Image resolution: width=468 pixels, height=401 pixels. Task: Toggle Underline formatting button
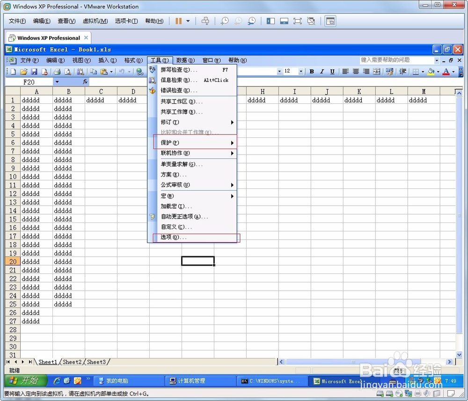(332, 71)
